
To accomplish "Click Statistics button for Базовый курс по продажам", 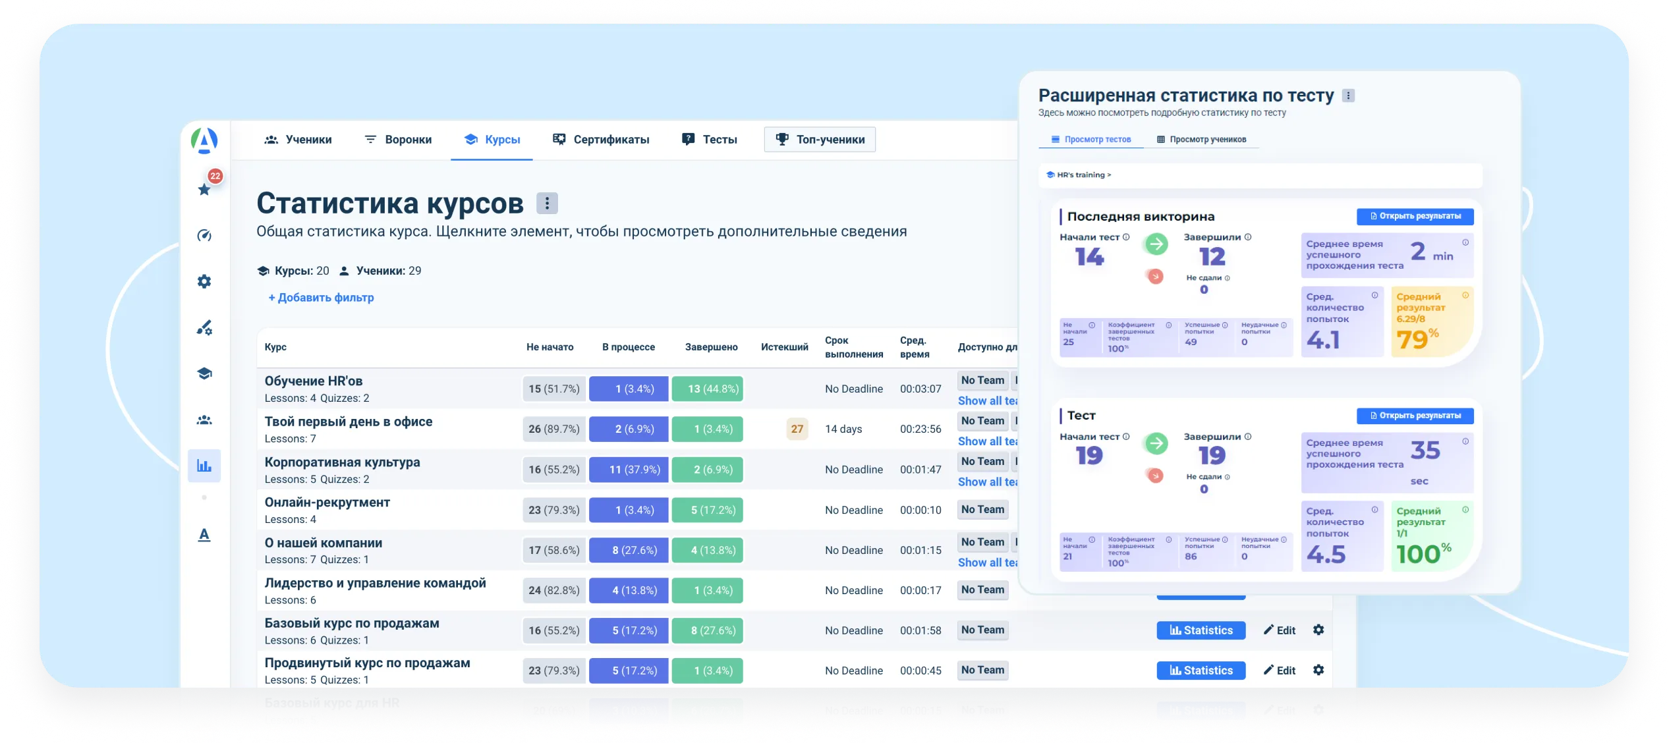I will point(1201,630).
